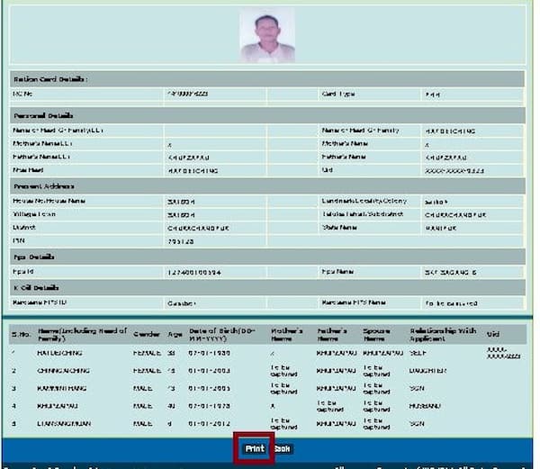
Task: Select the 'Spouse Name' column header
Action: (x=376, y=334)
